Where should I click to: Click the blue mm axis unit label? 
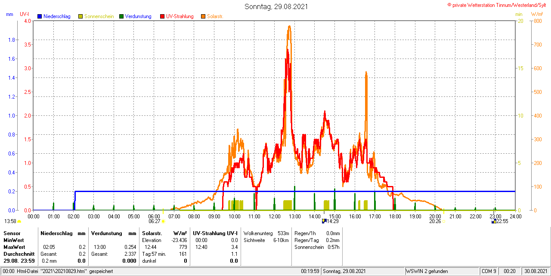9,14
